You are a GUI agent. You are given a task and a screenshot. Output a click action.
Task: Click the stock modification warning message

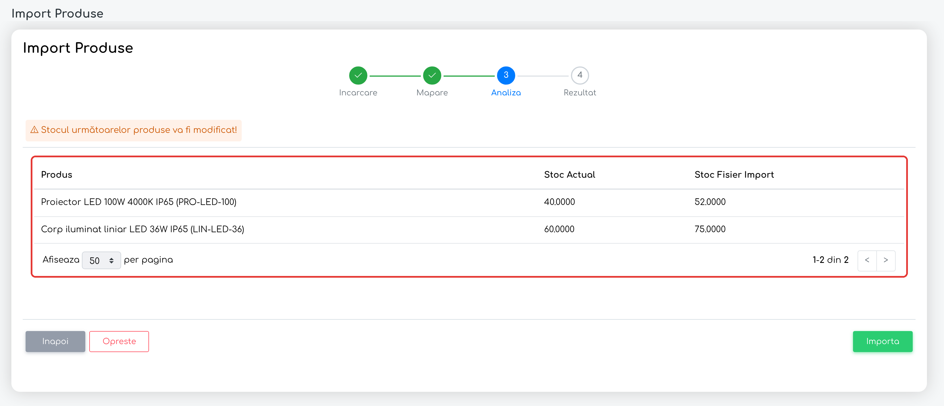point(133,130)
